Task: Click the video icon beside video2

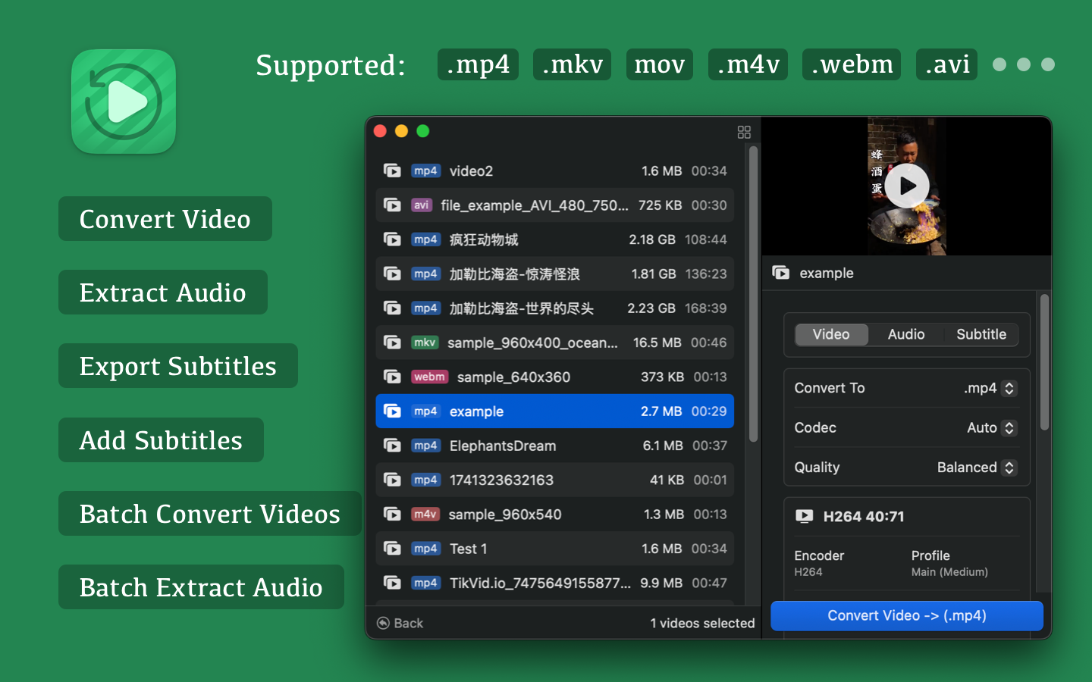Action: [392, 171]
